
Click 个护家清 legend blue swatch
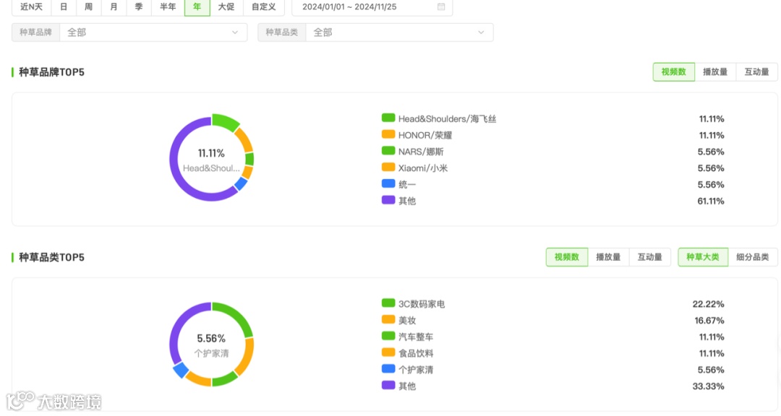[388, 369]
